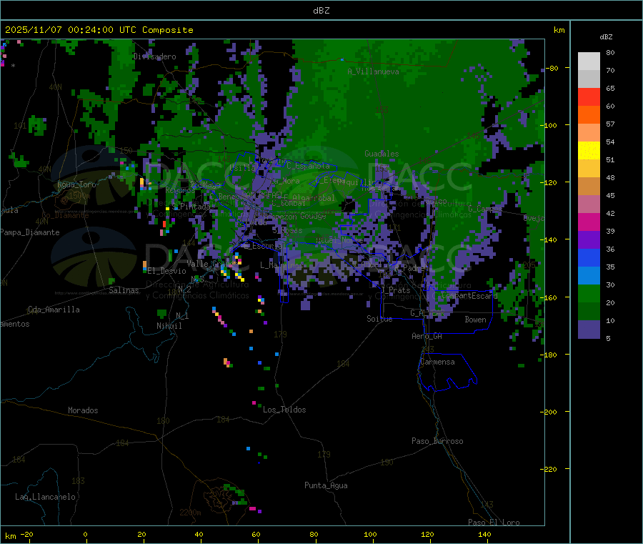Image resolution: width=643 pixels, height=544 pixels.
Task: Click the magenta 39-42 dBZ legend band
Action: tap(589, 222)
